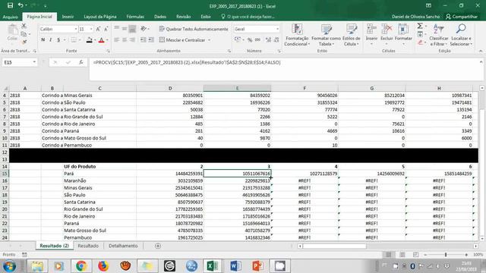Click the Inserir cells button
Screen dimensions: 486x273
coord(371,34)
